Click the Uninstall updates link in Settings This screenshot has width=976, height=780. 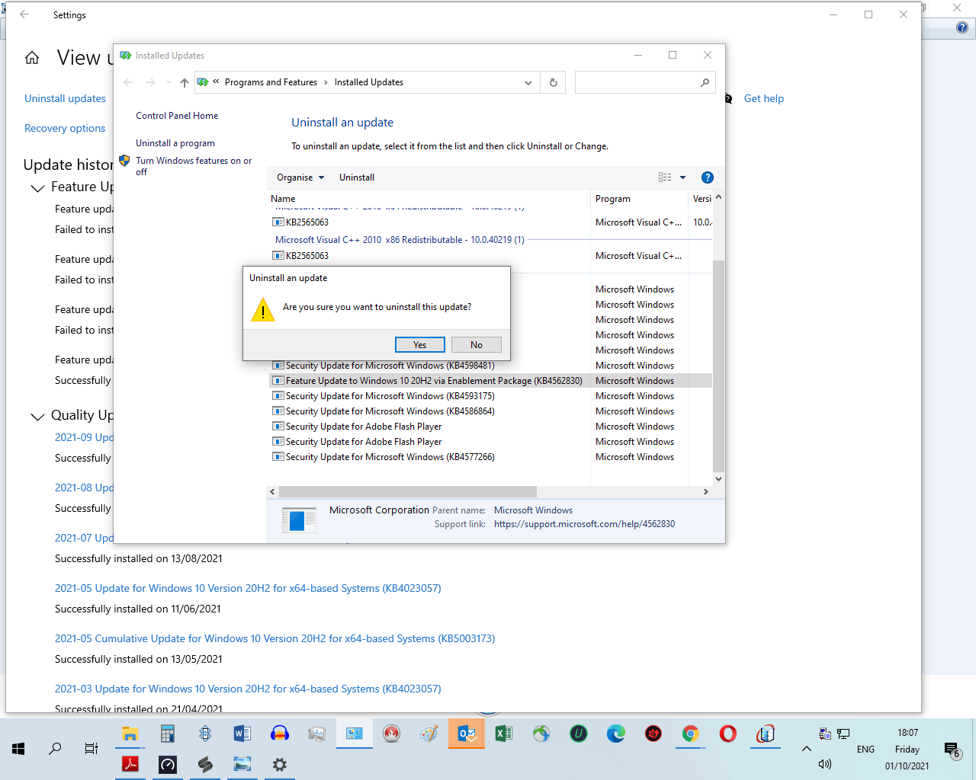pos(65,98)
